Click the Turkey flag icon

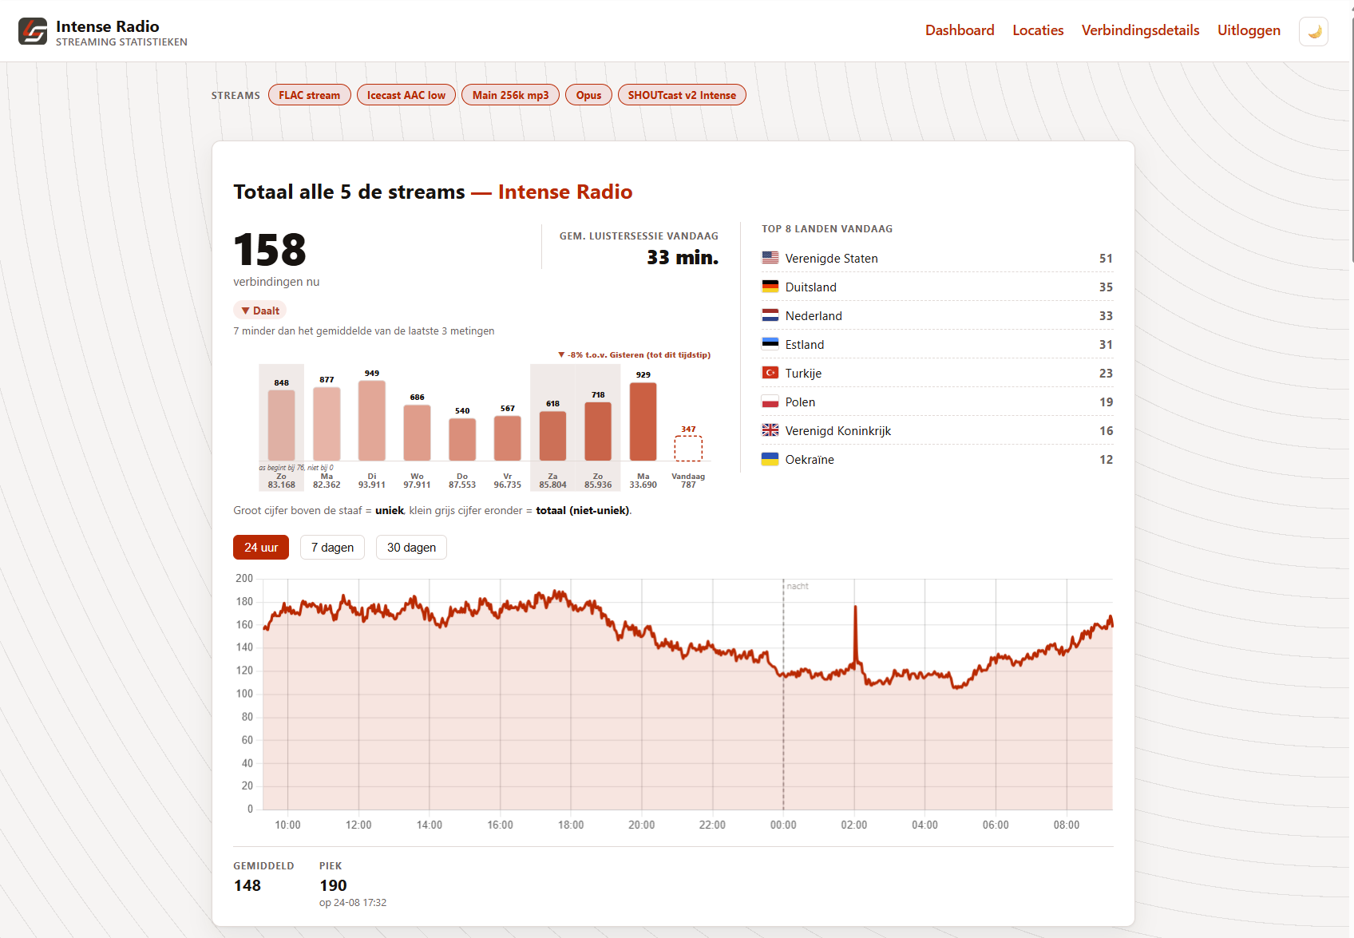click(770, 373)
